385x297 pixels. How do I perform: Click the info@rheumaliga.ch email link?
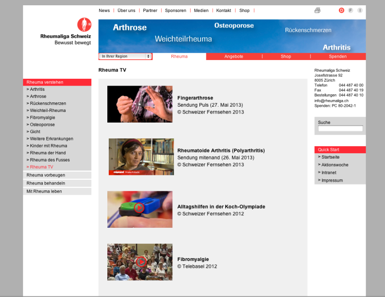point(331,100)
